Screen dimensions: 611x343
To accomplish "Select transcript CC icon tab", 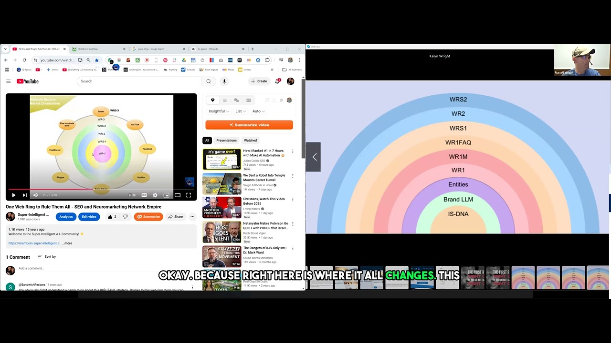I will click(x=248, y=100).
